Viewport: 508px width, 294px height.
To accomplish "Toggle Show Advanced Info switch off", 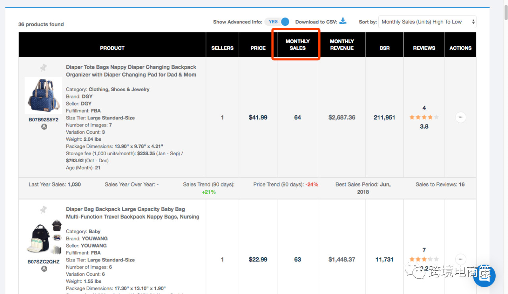I will click(279, 22).
